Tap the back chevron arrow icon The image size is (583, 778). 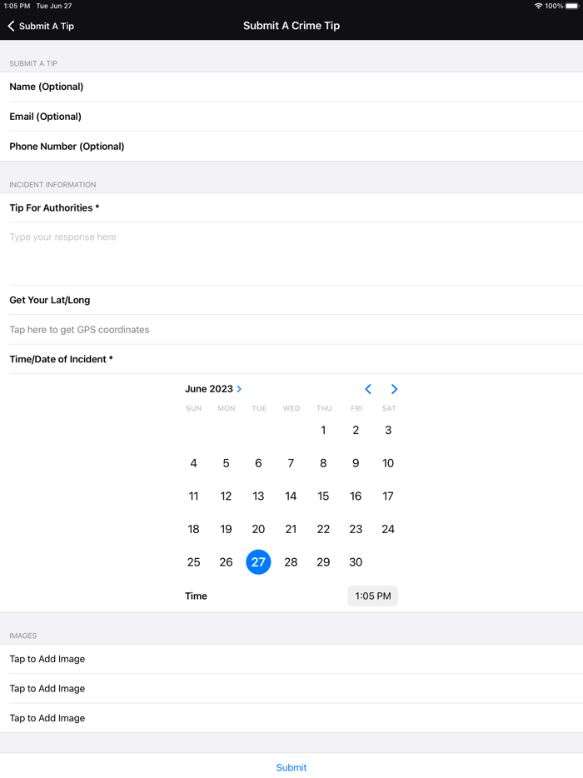11,26
